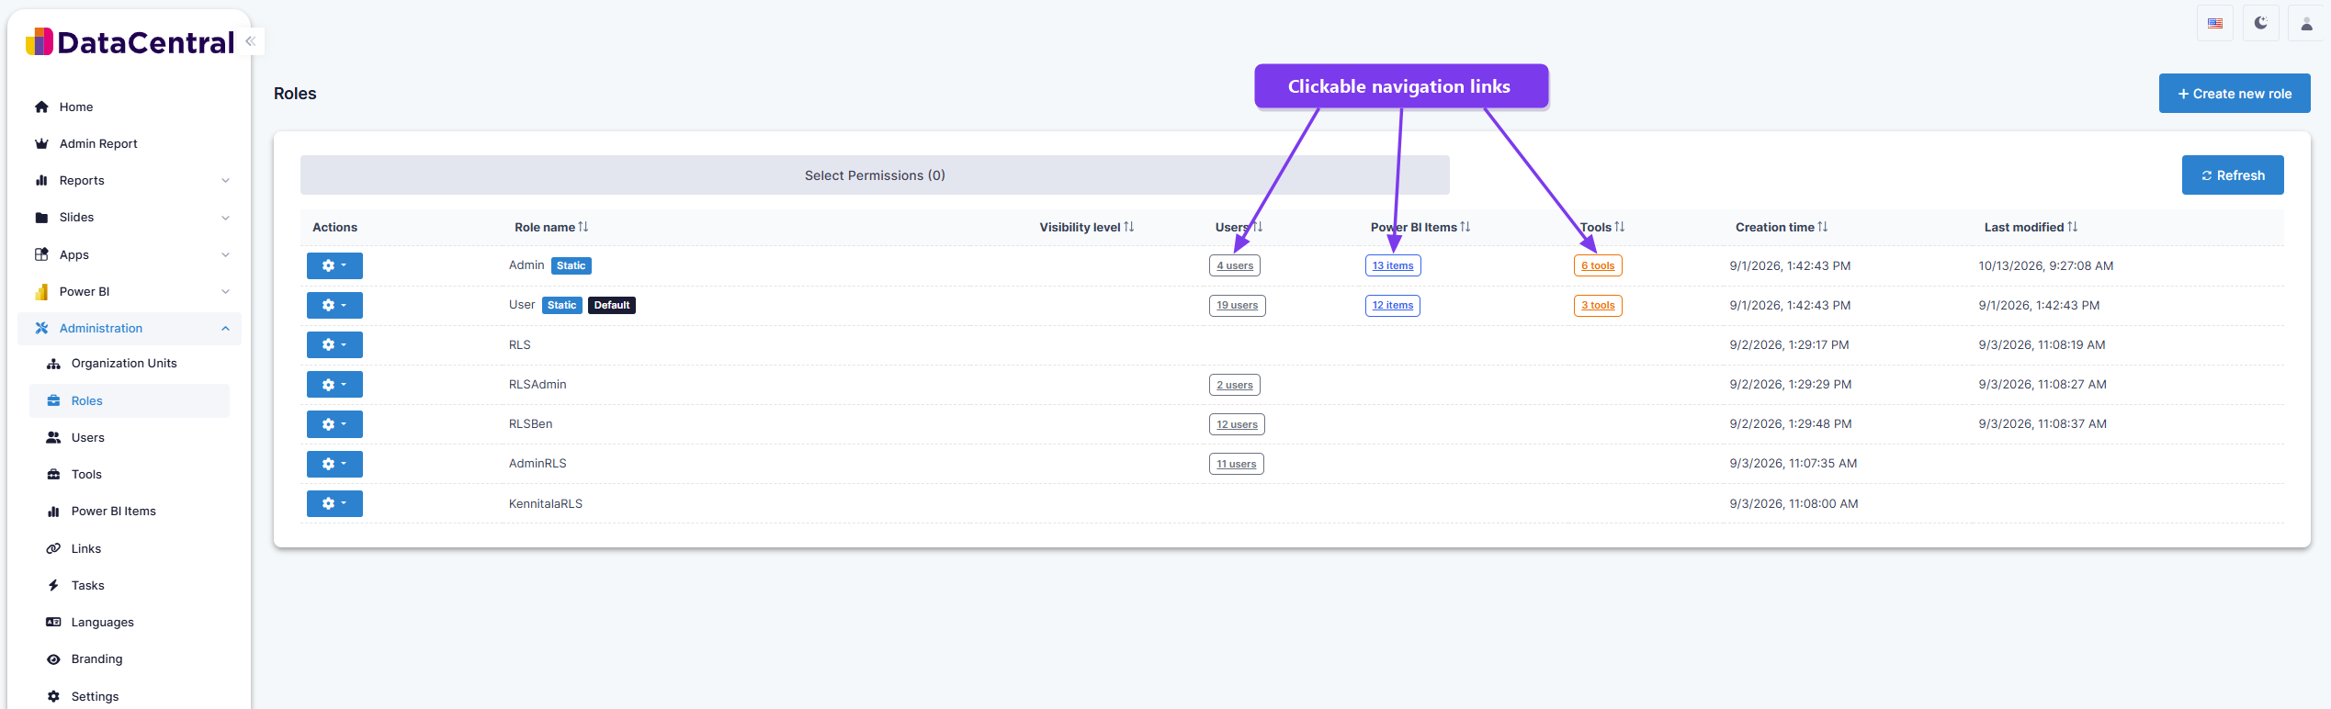Open the Select Permissions (0) filter
The width and height of the screenshot is (2331, 709).
(x=875, y=175)
